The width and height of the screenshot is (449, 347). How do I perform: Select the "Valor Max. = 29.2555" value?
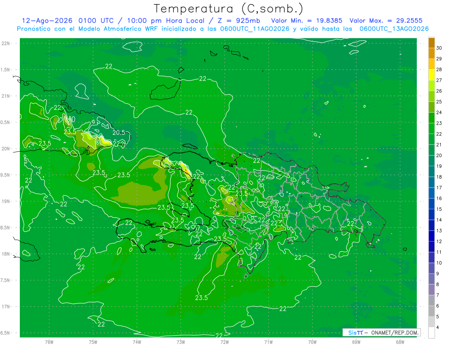(x=386, y=21)
